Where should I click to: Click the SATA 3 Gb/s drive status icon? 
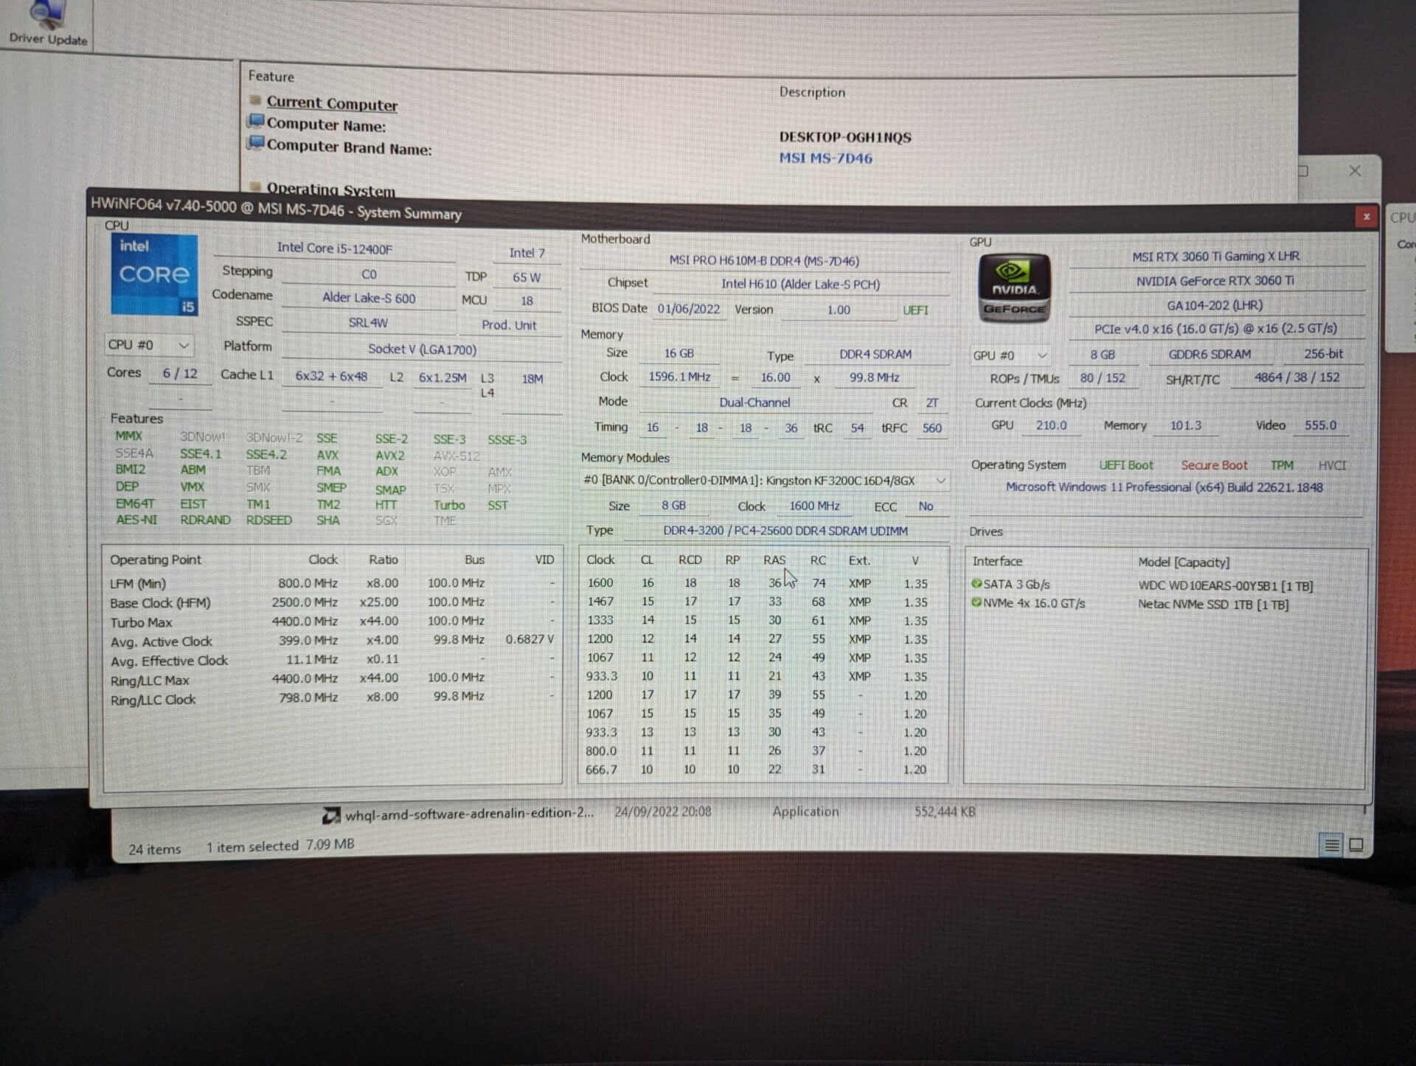pos(976,584)
